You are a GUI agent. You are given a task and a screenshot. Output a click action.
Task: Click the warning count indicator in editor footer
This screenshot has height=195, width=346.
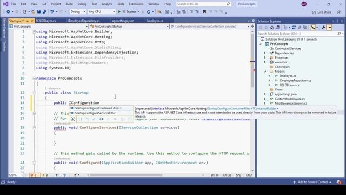point(45,175)
